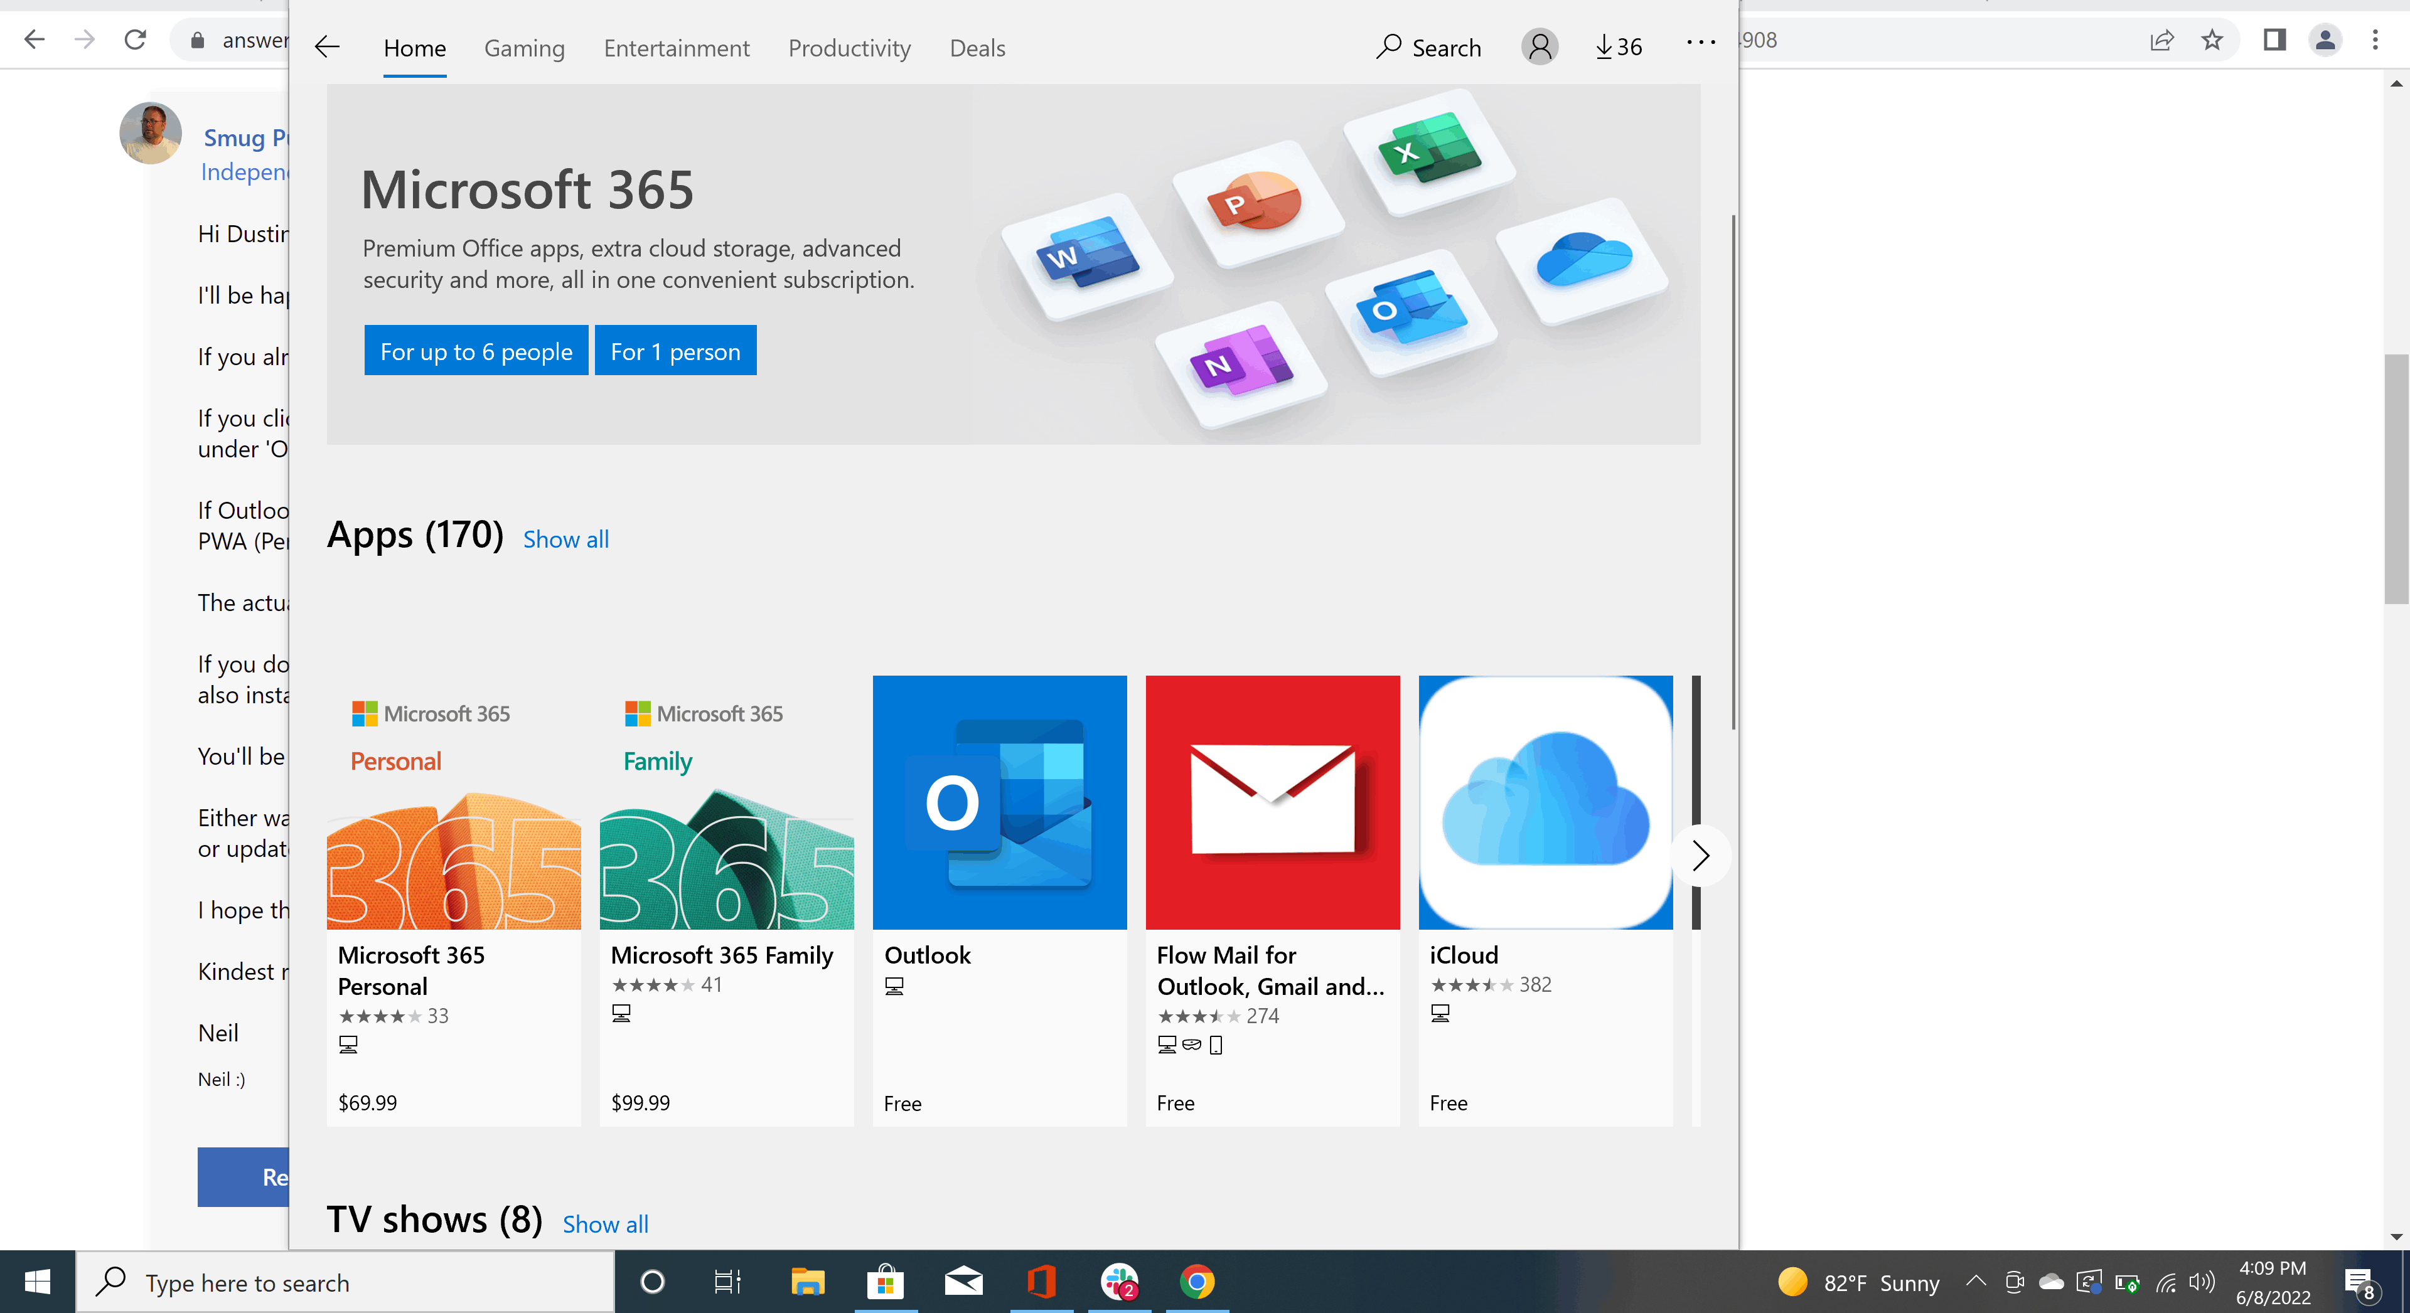Screen dimensions: 2410x1313
Task: Open the Productivity tab
Action: [x=850, y=48]
